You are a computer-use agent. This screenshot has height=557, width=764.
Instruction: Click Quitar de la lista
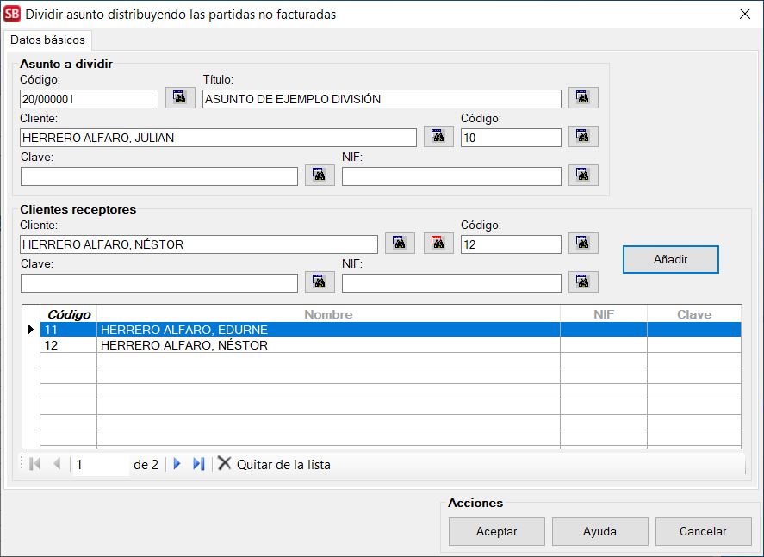coord(274,464)
